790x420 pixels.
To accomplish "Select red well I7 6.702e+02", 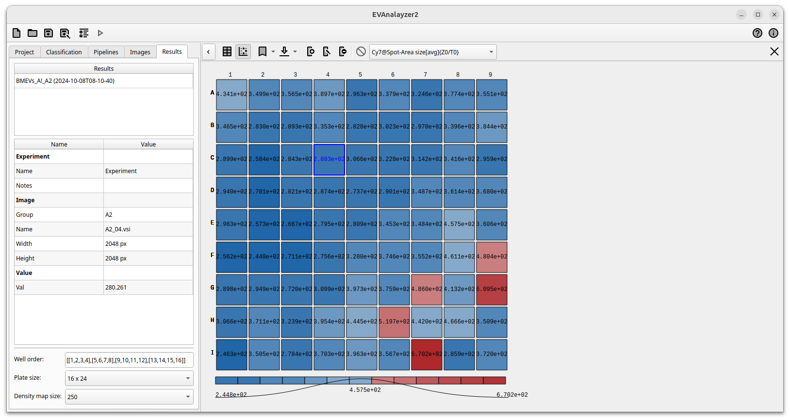I will click(x=427, y=355).
